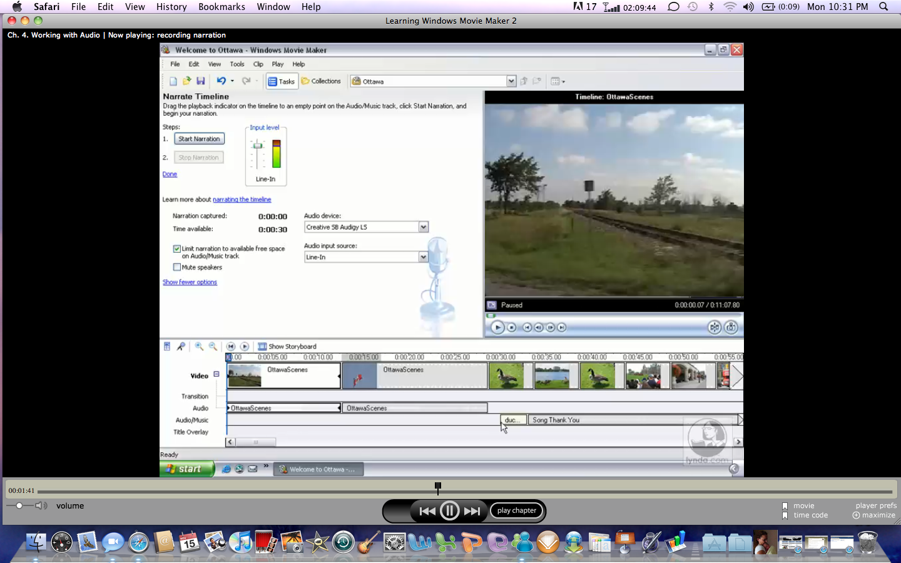The image size is (901, 563).
Task: Click the Stop button in preview monitor
Action: click(x=512, y=327)
